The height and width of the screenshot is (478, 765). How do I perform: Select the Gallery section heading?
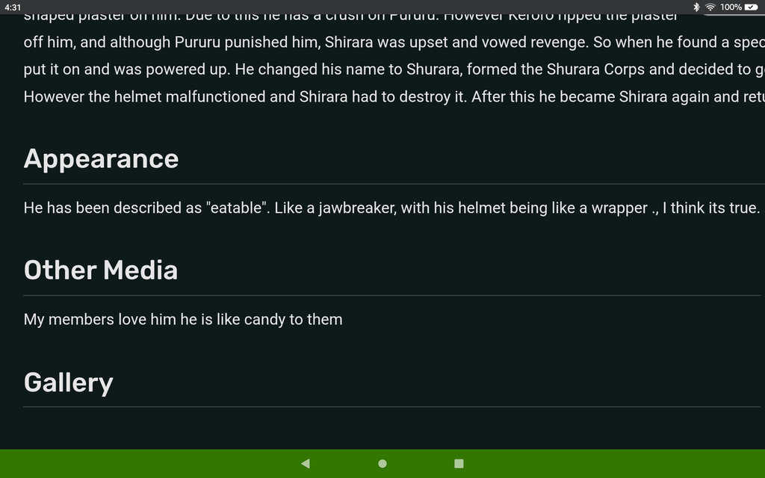click(x=68, y=382)
